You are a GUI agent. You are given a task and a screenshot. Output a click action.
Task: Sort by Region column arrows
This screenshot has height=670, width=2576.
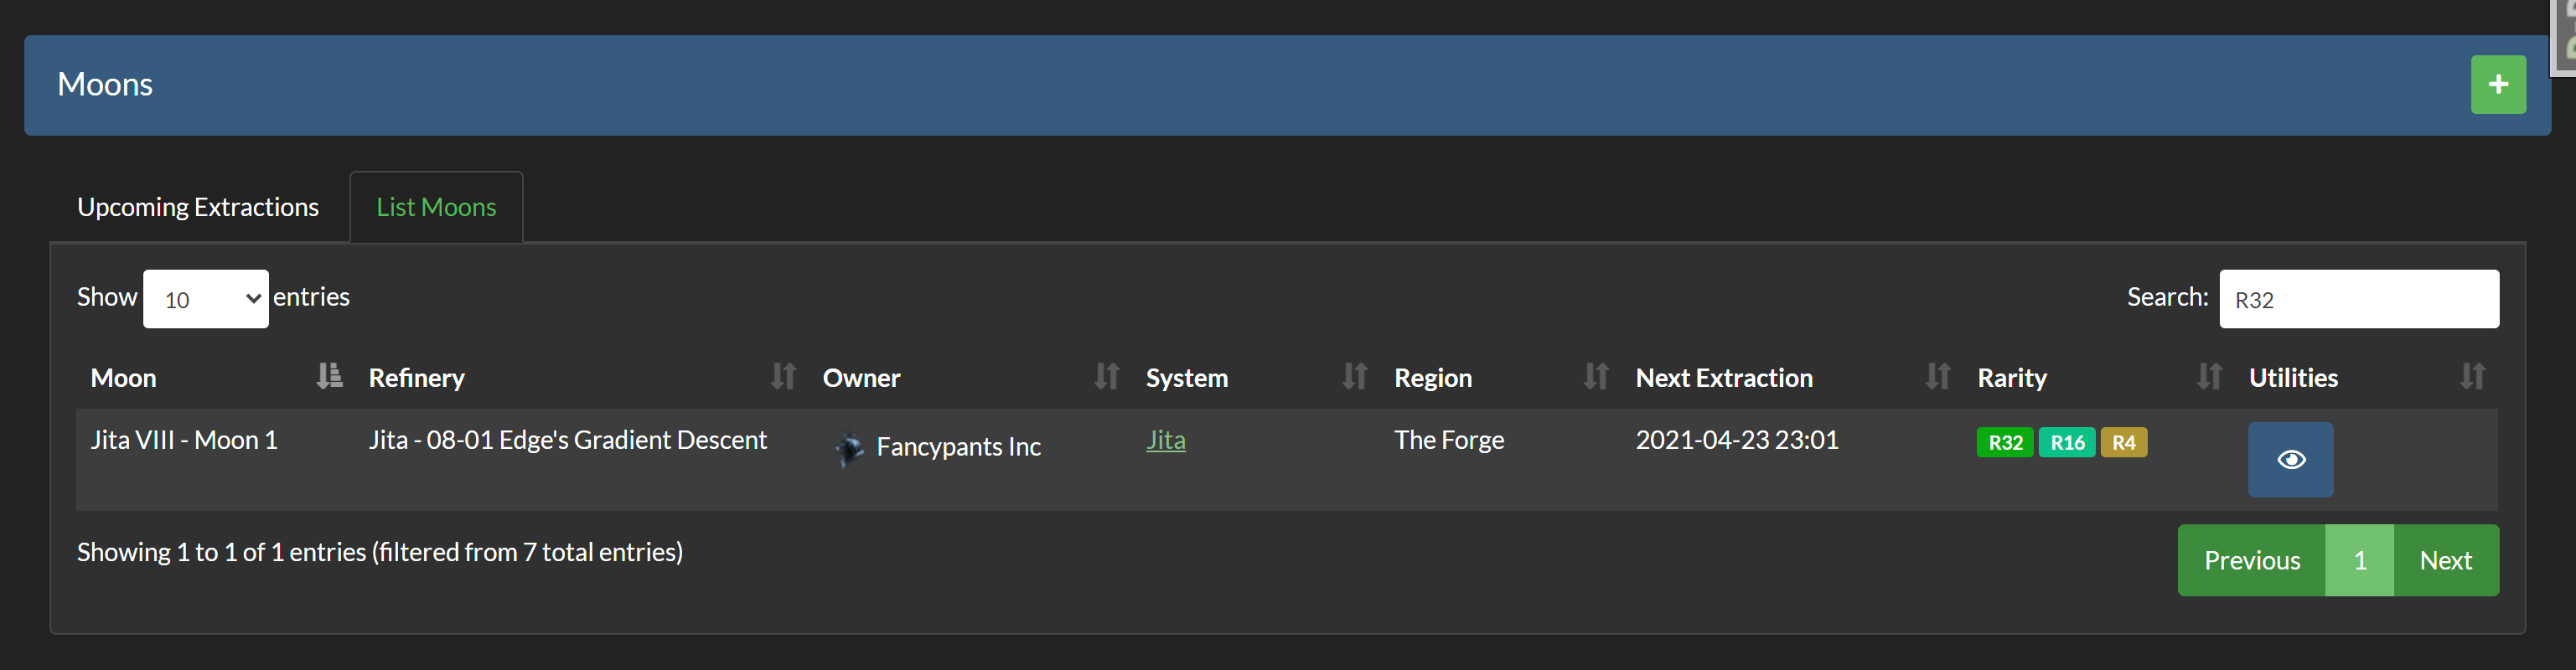pyautogui.click(x=1596, y=376)
